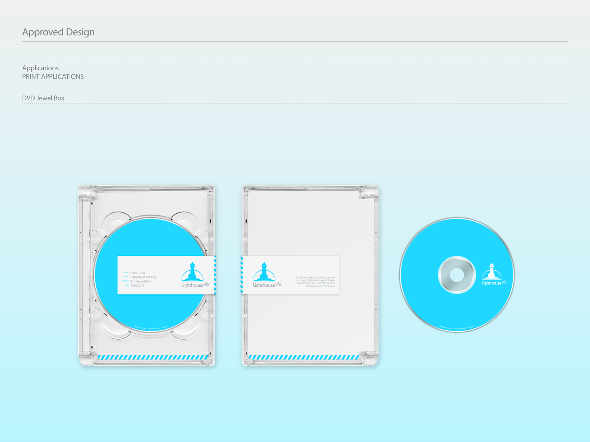This screenshot has height=442, width=590.
Task: Click the white lighthouse logo on standalone disc
Action: [x=491, y=272]
